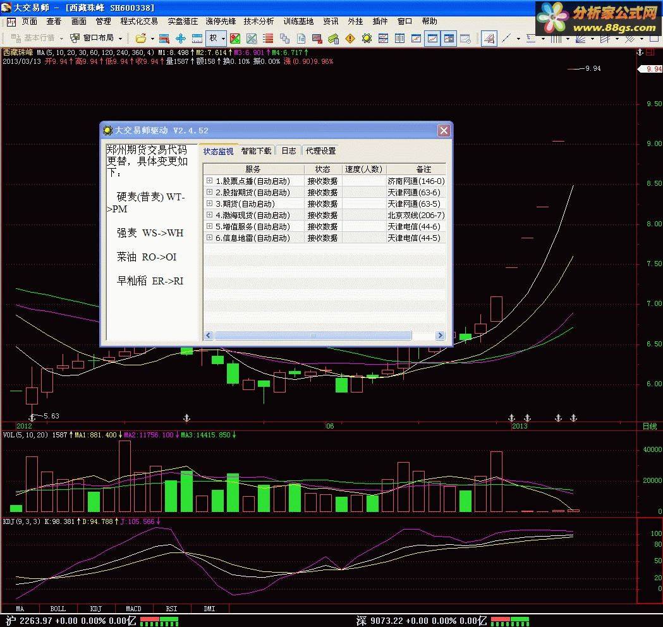Click the red table cursor icon
This screenshot has width=663, height=627.
click(164, 39)
